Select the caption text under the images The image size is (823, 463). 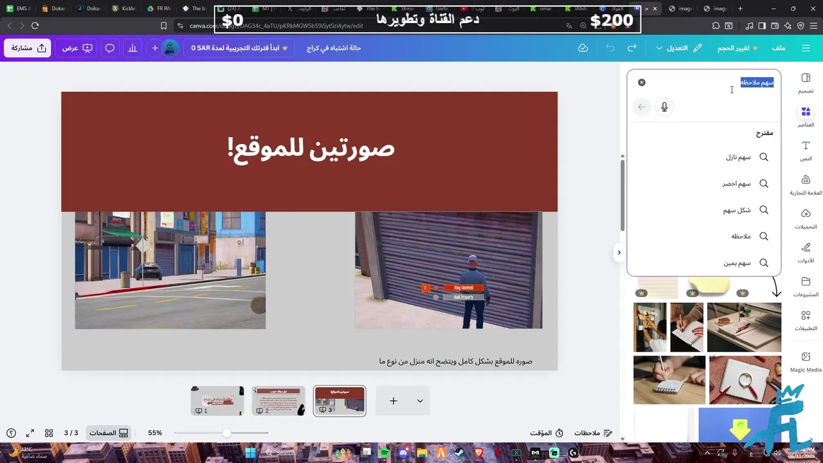[456, 361]
